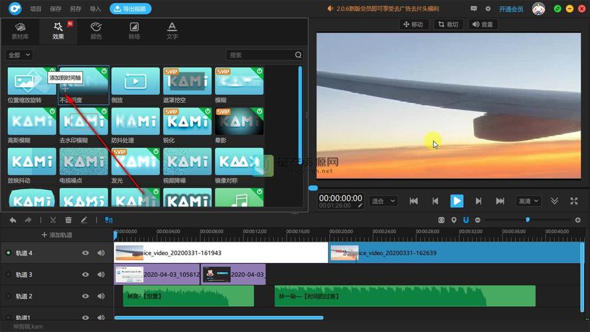Image resolution: width=590 pixels, height=332 pixels.
Task: Mute 轨道 3 speaker icon
Action: (101, 274)
